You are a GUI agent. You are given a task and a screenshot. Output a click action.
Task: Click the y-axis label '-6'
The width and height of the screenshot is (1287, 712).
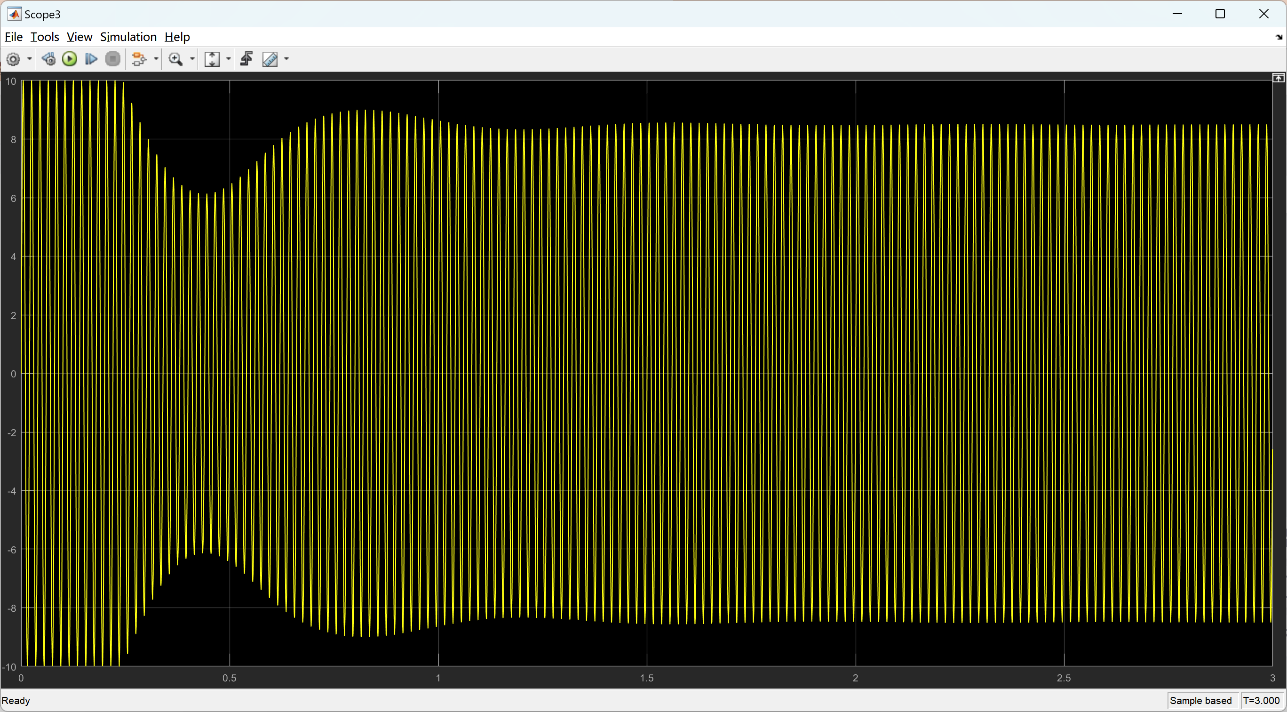pyautogui.click(x=12, y=550)
